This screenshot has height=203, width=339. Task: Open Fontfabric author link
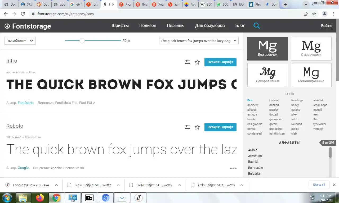tap(25, 103)
